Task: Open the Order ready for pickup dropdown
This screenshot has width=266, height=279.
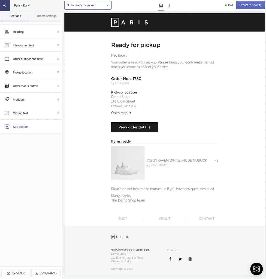Action: click(x=87, y=5)
